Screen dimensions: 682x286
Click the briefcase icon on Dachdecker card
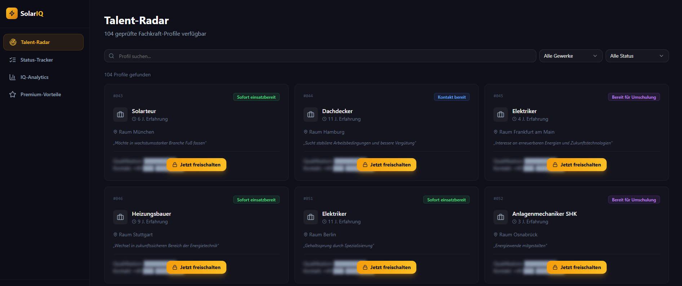(x=311, y=115)
